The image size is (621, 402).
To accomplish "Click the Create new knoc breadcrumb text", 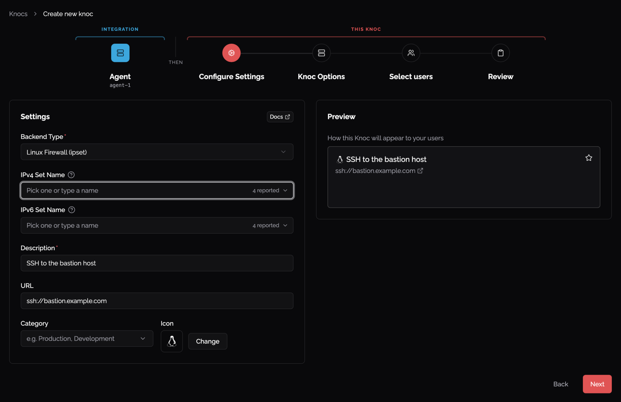I will (x=68, y=14).
